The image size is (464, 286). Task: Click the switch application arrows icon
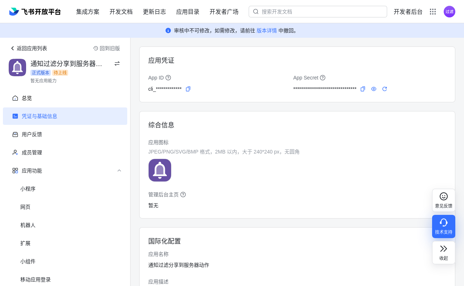point(117,64)
